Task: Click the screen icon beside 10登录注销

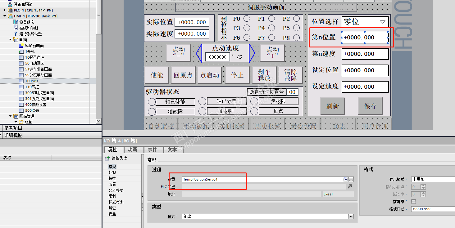Action: [x=21, y=57]
